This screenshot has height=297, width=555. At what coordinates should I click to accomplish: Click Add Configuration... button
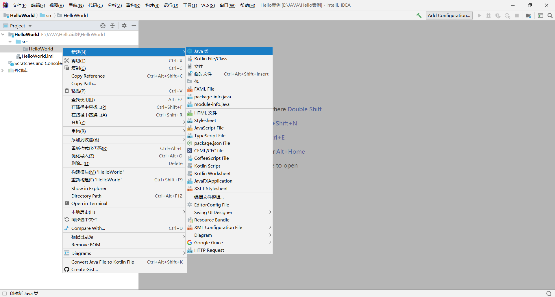click(x=449, y=16)
